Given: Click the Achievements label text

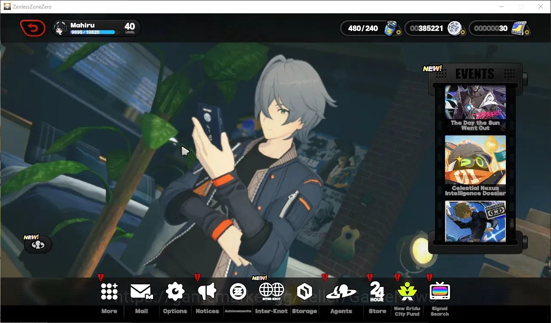Looking at the screenshot, I should click(238, 311).
